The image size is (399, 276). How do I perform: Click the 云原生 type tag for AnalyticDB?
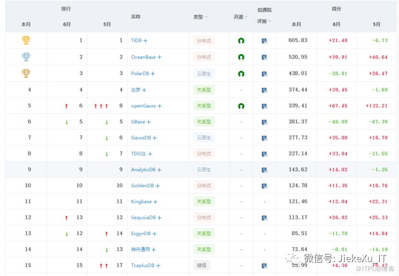click(x=204, y=169)
